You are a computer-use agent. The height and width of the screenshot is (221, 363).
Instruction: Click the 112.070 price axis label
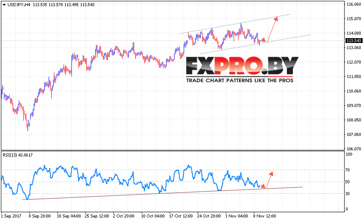354,62
